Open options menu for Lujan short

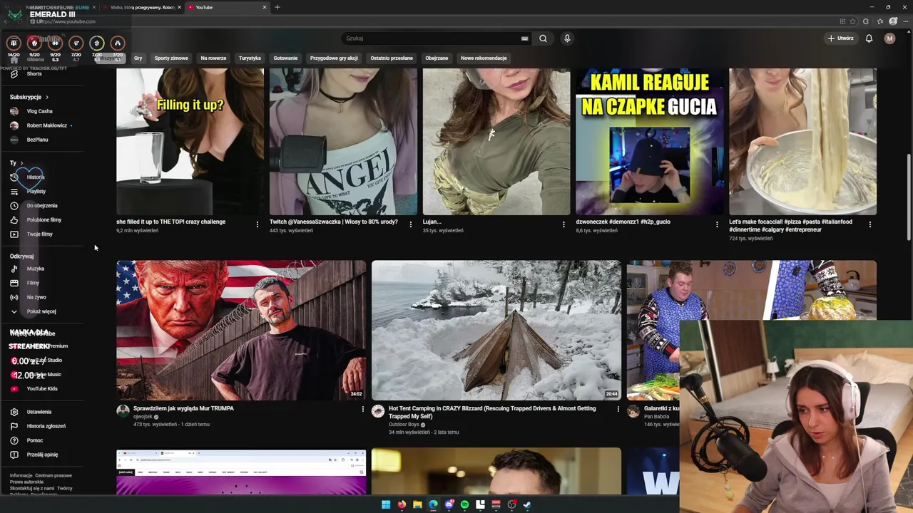pyautogui.click(x=563, y=224)
